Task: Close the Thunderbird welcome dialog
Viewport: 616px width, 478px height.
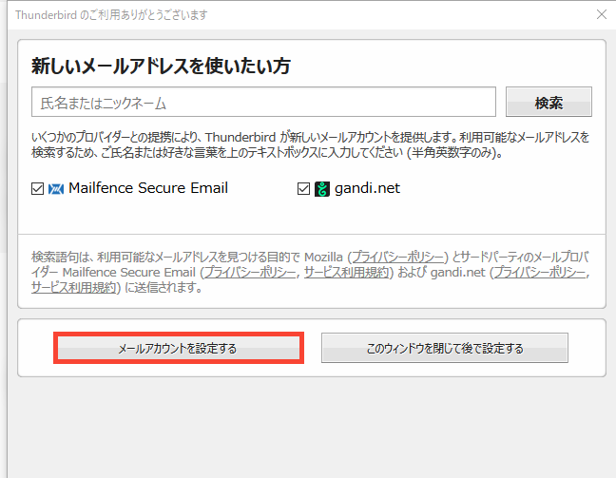Action: tap(602, 14)
